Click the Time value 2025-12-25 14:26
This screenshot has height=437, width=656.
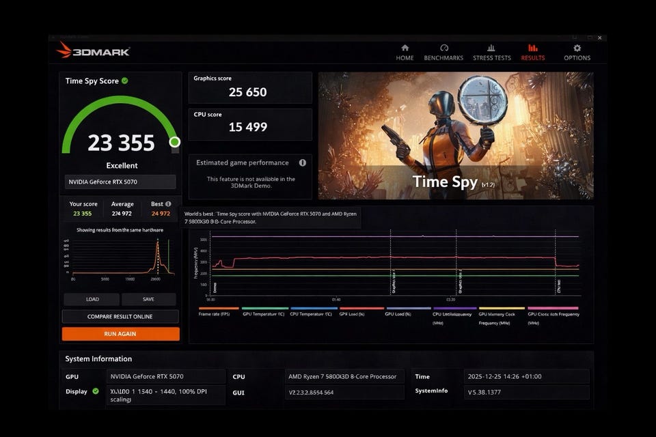tap(526, 376)
